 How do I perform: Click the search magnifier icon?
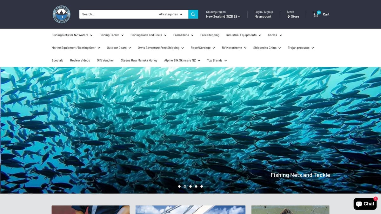pos(193,14)
